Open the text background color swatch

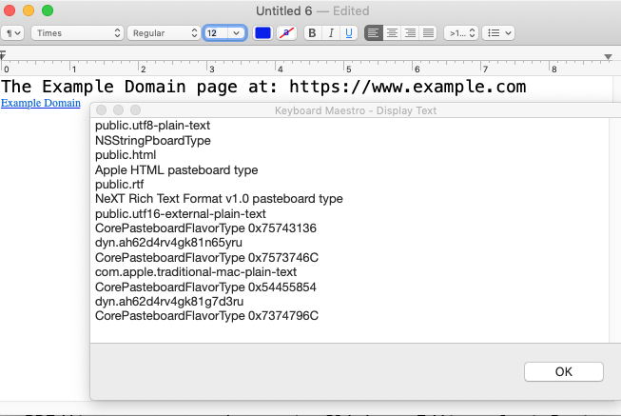point(286,33)
